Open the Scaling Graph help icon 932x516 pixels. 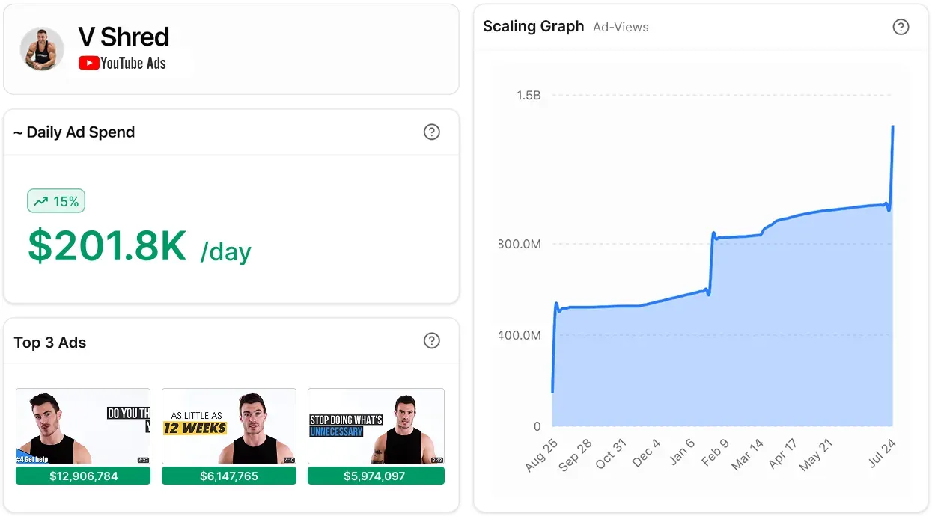click(901, 27)
